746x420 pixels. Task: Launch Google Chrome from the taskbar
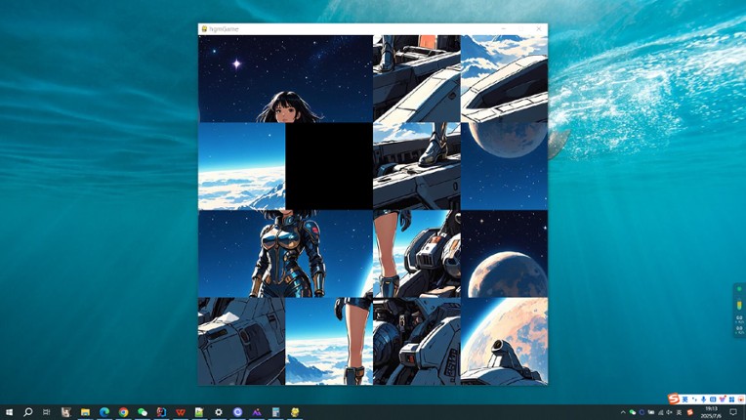123,412
